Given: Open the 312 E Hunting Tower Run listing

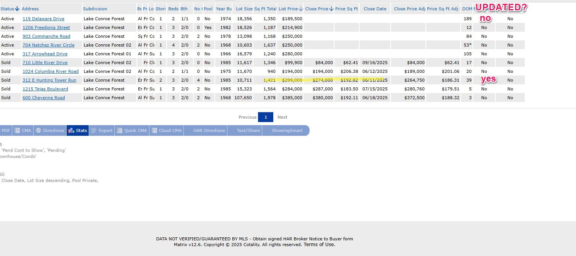Looking at the screenshot, I should (x=49, y=80).
